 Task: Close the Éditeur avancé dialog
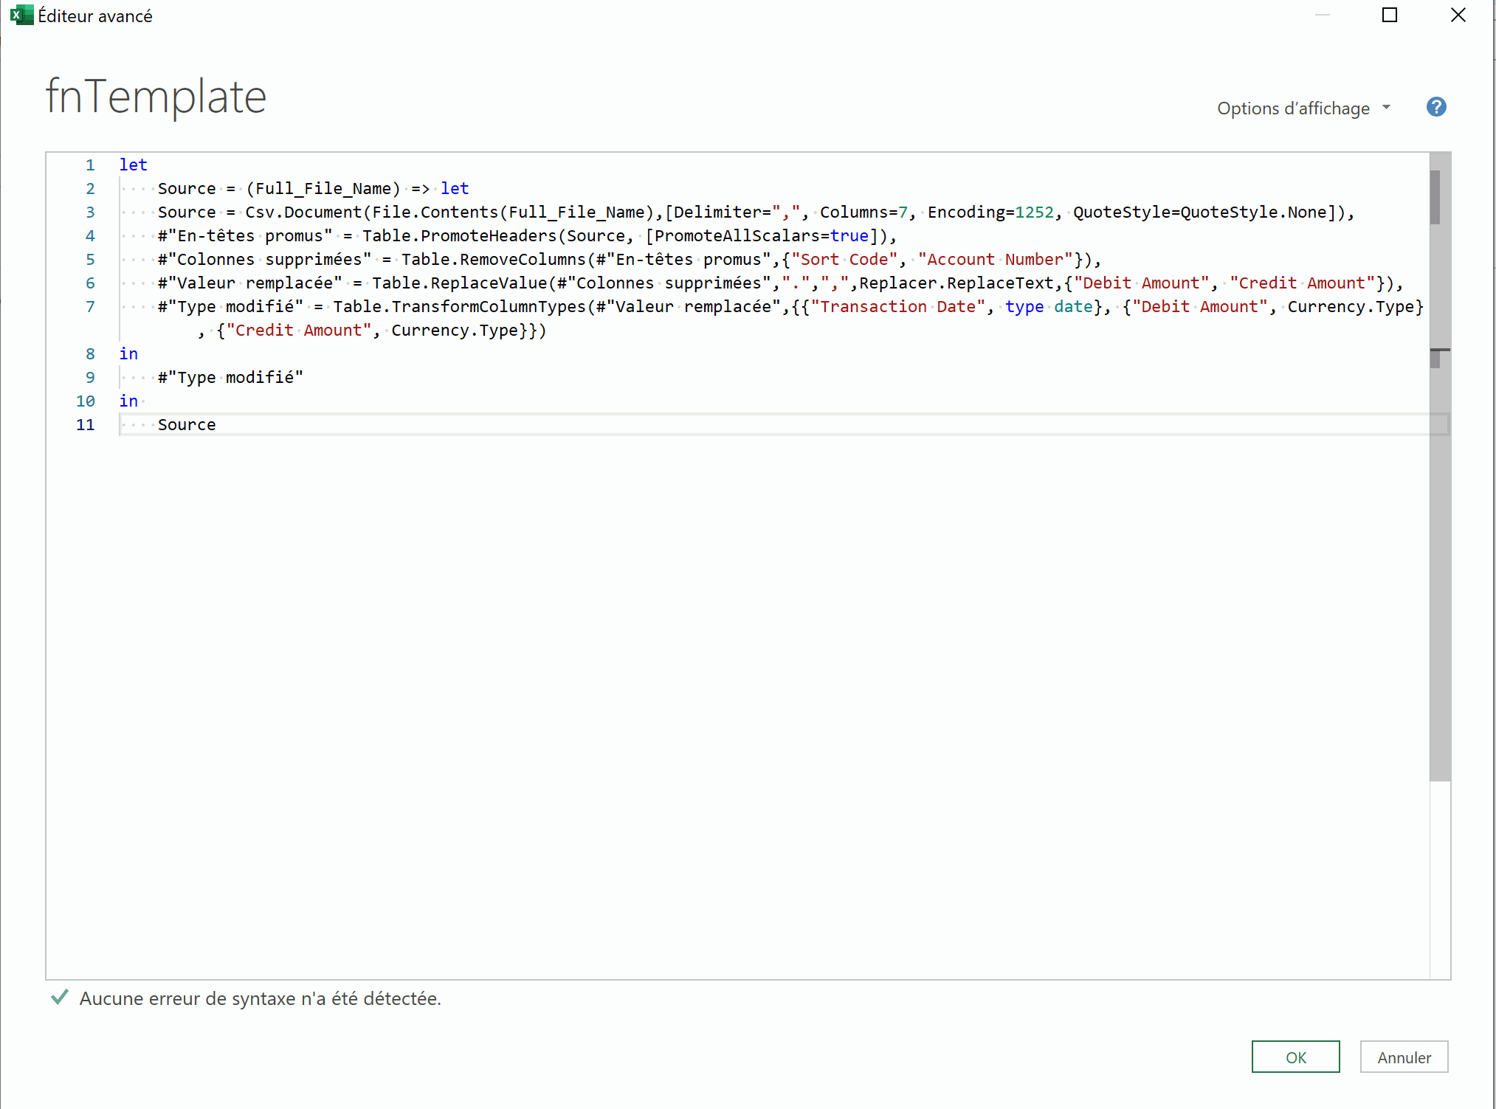click(x=1458, y=15)
